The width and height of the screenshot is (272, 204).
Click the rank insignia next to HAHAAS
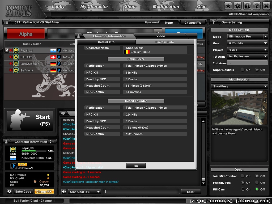[x=16, y=57]
